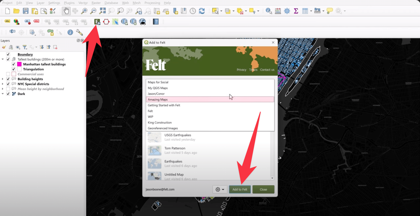Open the Select Features dropdown arrow
Image resolution: width=420 pixels, height=216 pixels.
[x=221, y=11]
